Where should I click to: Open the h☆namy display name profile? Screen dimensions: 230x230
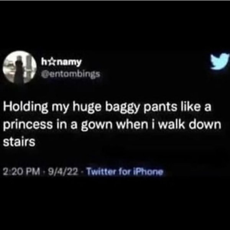tap(61, 62)
